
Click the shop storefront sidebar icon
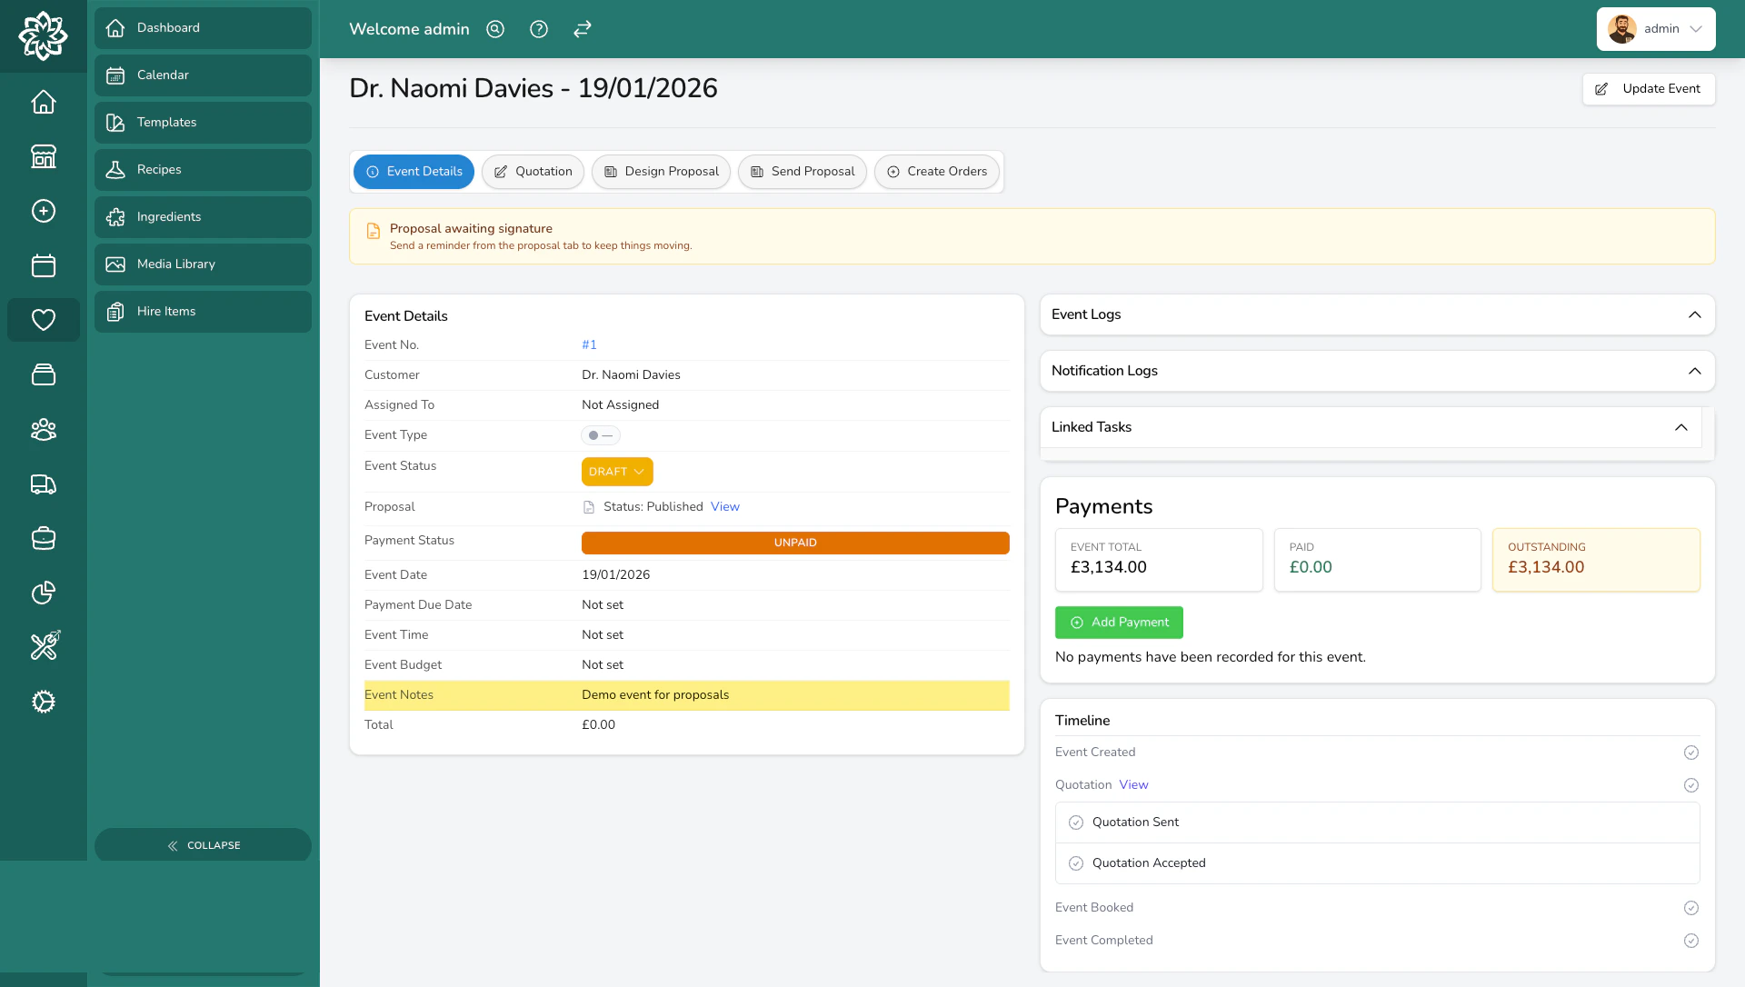44,156
